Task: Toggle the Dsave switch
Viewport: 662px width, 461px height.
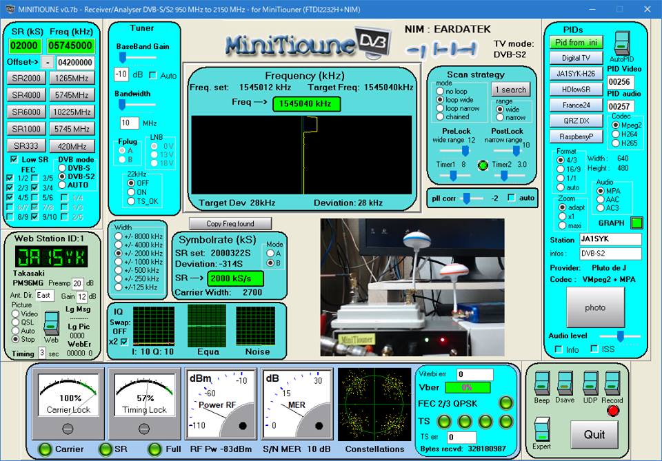Action: 565,383
